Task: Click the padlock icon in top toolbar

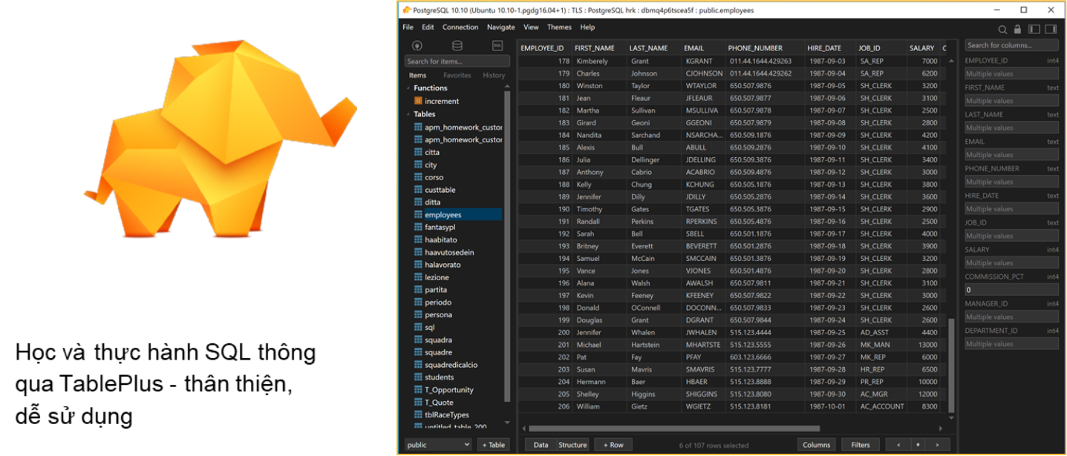Action: point(1017,30)
